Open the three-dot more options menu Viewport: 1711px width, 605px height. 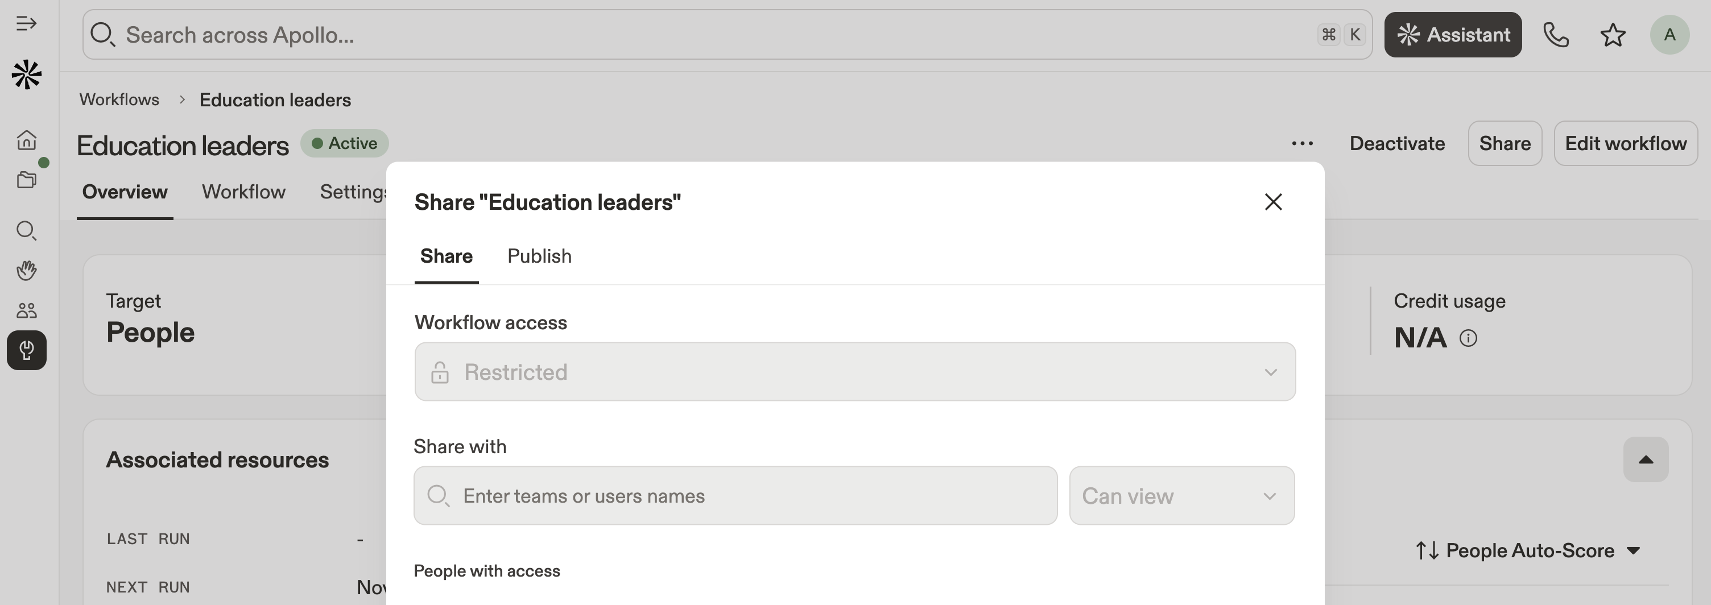pos(1302,143)
